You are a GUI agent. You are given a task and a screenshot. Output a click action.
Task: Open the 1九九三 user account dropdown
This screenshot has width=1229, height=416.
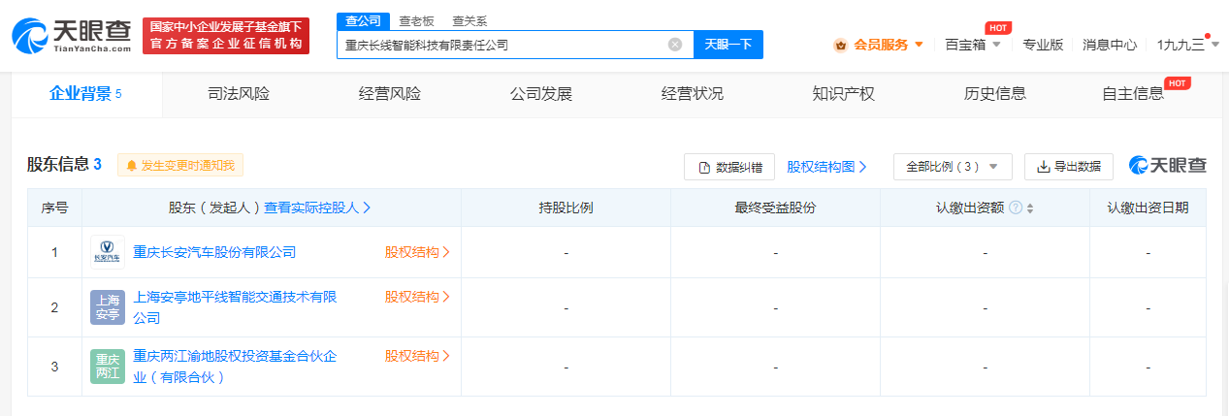click(x=1187, y=45)
